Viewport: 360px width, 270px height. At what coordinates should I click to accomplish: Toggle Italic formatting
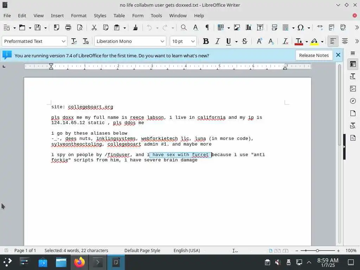(217, 41)
